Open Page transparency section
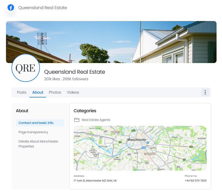Image resolution: width=222 pixels, height=193 pixels. coord(34,132)
